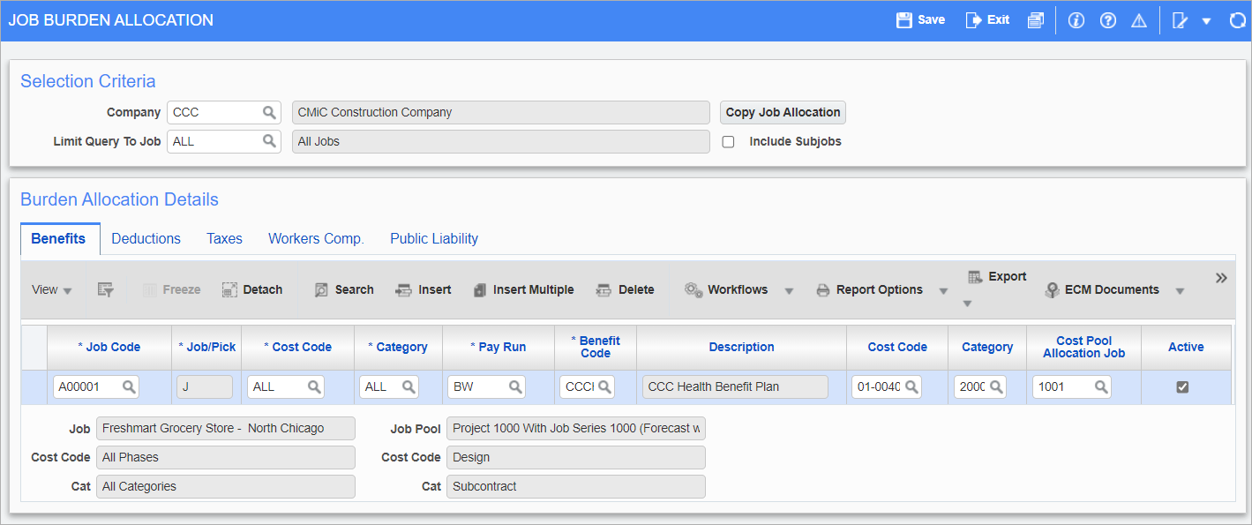
Task: Open the multi-window icon beside Exit
Action: [1035, 19]
